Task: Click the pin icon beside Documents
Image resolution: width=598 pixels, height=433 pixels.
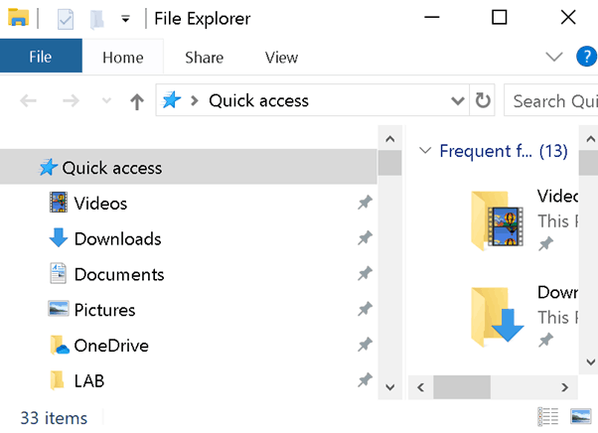Action: point(365,273)
